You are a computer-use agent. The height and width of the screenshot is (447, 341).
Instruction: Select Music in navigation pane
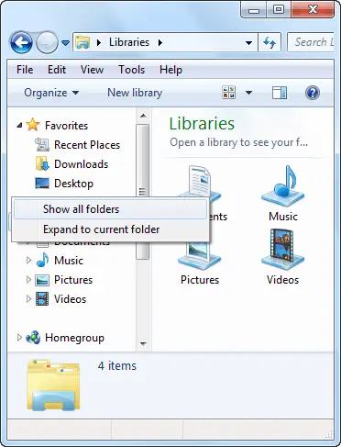click(x=69, y=261)
